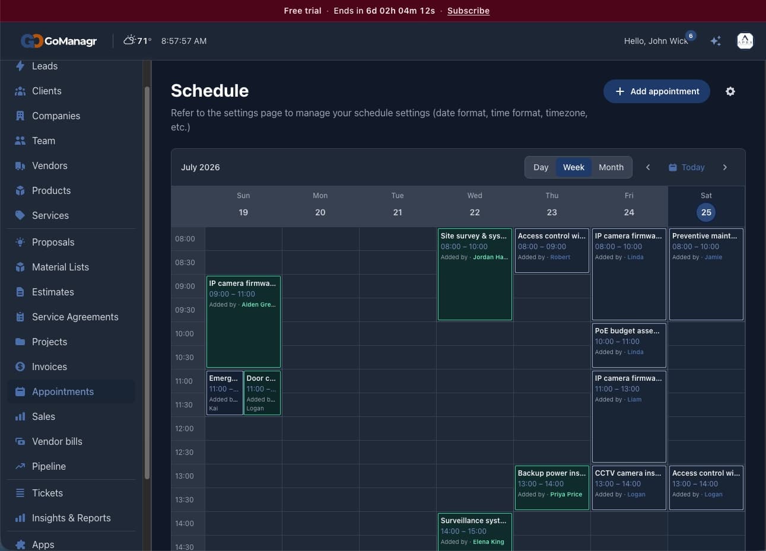The height and width of the screenshot is (551, 766).
Task: Go to the next week arrow
Action: pyautogui.click(x=724, y=167)
